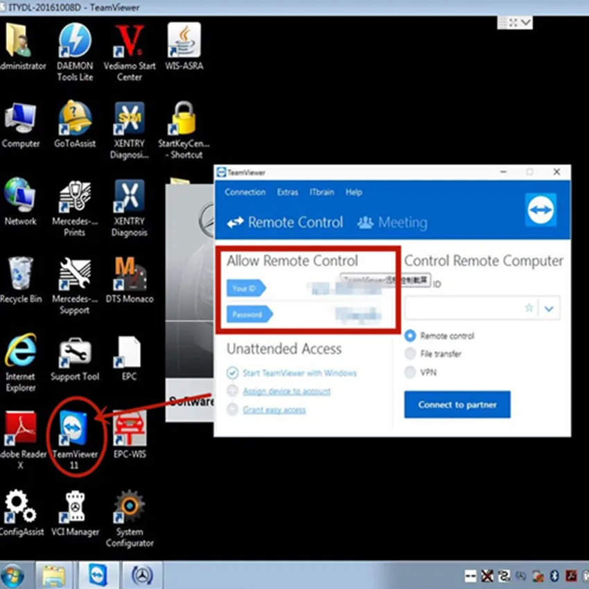Toggle Start TeamViewer with Windows checkbox
This screenshot has height=589, width=589.
click(233, 373)
